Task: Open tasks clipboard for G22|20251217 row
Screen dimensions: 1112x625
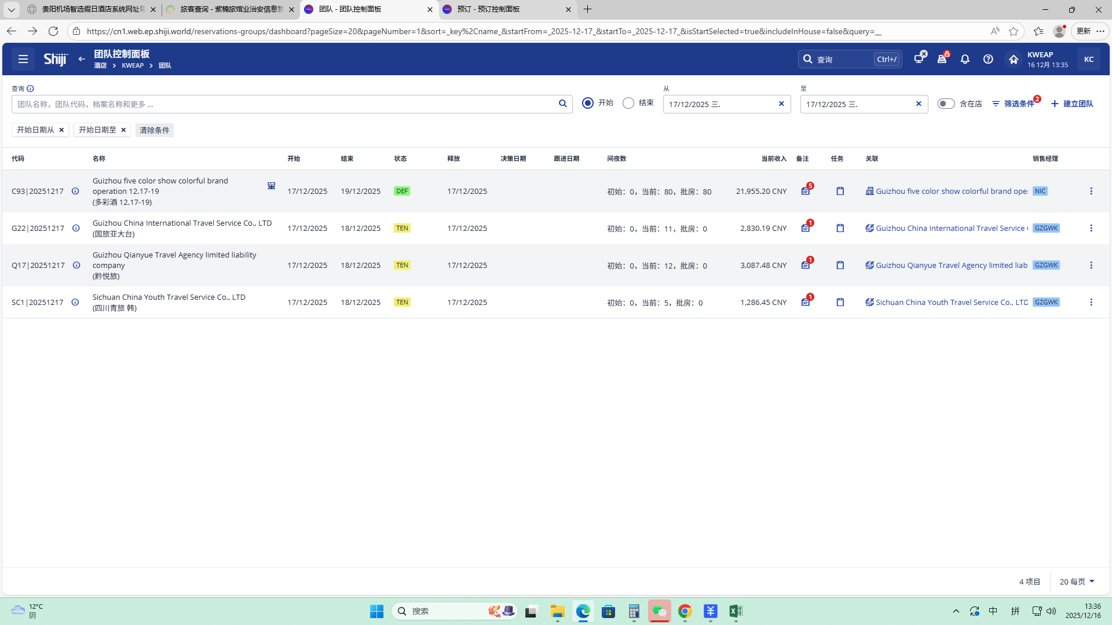Action: tap(840, 228)
